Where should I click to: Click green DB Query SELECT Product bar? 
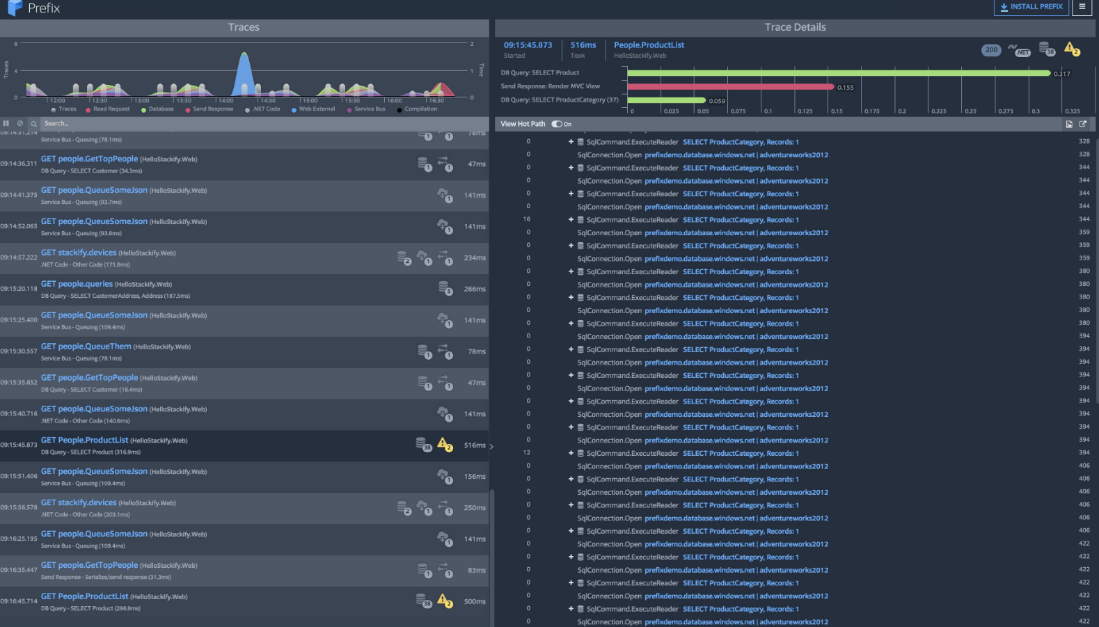(x=839, y=73)
